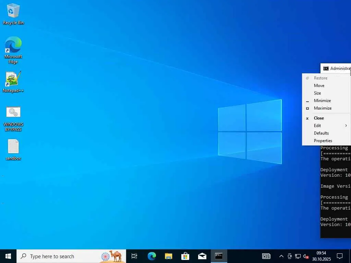
Task: Choose Size from the window menu
Action: click(x=326, y=93)
